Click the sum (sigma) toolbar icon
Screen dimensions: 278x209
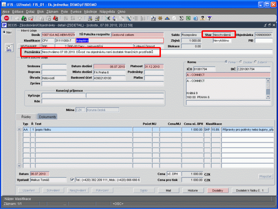(x=181, y=18)
